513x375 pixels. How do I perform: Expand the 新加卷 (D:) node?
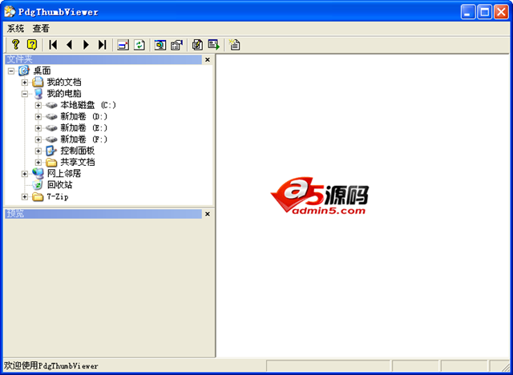pyautogui.click(x=38, y=116)
